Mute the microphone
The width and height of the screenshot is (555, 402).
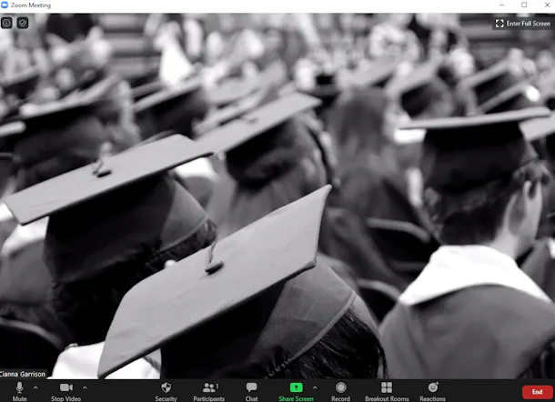coord(19,391)
